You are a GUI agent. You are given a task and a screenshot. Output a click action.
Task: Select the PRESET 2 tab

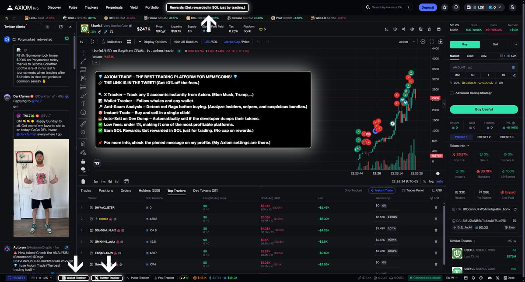(483, 137)
